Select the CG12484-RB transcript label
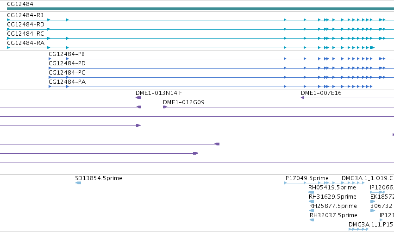Viewport: 394px width, 232px height. pyautogui.click(x=25, y=15)
